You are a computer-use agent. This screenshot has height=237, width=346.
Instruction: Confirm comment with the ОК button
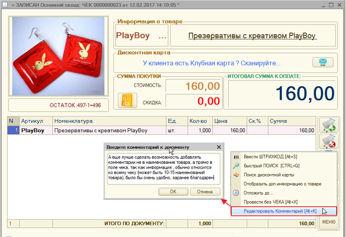pyautogui.click(x=173, y=192)
